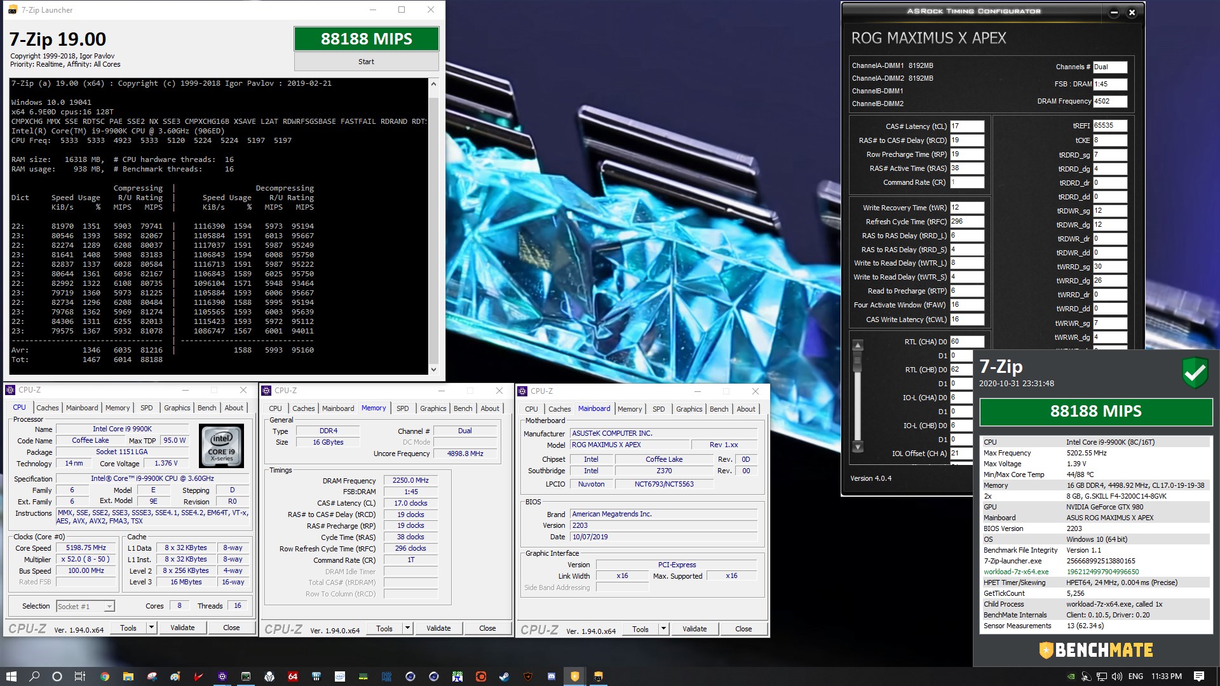Switch to CPU-Z purple chip taskbar icon
The image size is (1220, 686).
point(222,676)
